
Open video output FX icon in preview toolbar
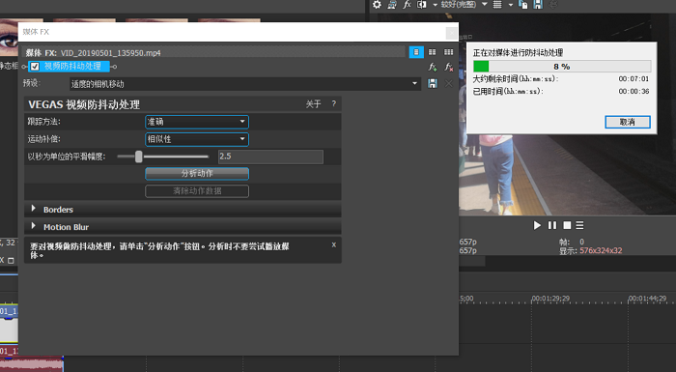[x=407, y=4]
